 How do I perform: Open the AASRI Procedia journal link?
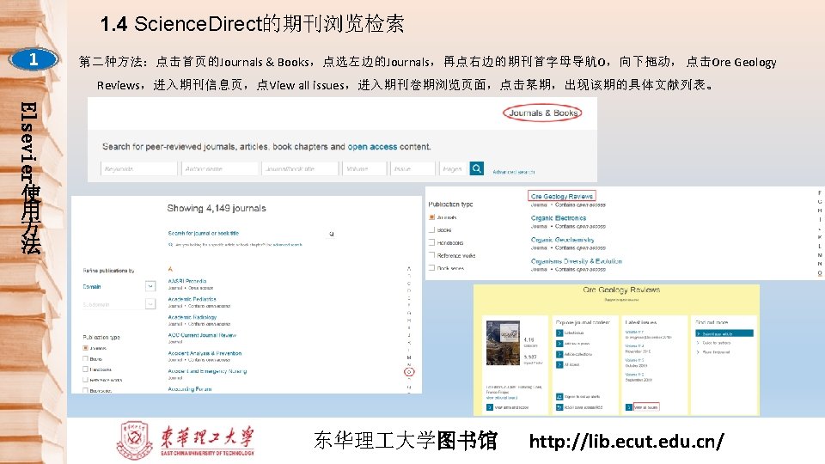pos(186,281)
